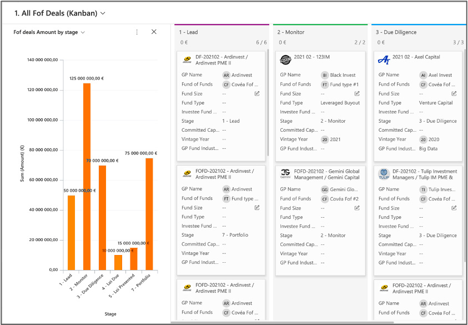The image size is (468, 325).
Task: Edit Fund Size on 123IM card
Action: pos(356,93)
